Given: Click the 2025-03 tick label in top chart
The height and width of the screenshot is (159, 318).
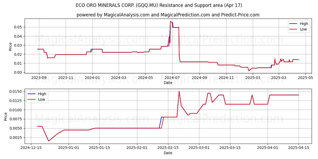Looking at the screenshot, I should [x=279, y=78].
